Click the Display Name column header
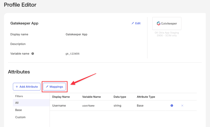This screenshot has width=210, height=127. pyautogui.click(x=61, y=97)
